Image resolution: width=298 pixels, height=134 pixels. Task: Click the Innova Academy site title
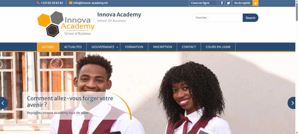click(x=119, y=15)
